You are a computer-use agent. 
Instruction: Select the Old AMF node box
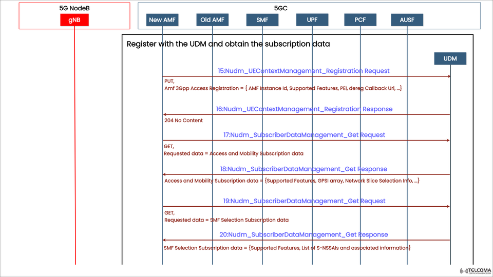click(213, 20)
